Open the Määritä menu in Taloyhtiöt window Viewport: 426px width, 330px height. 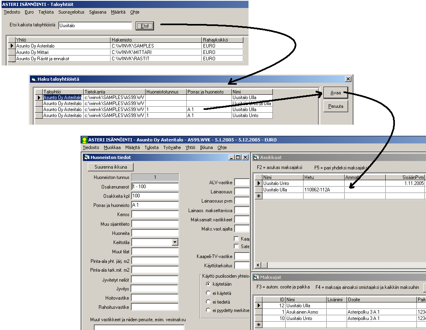click(118, 12)
